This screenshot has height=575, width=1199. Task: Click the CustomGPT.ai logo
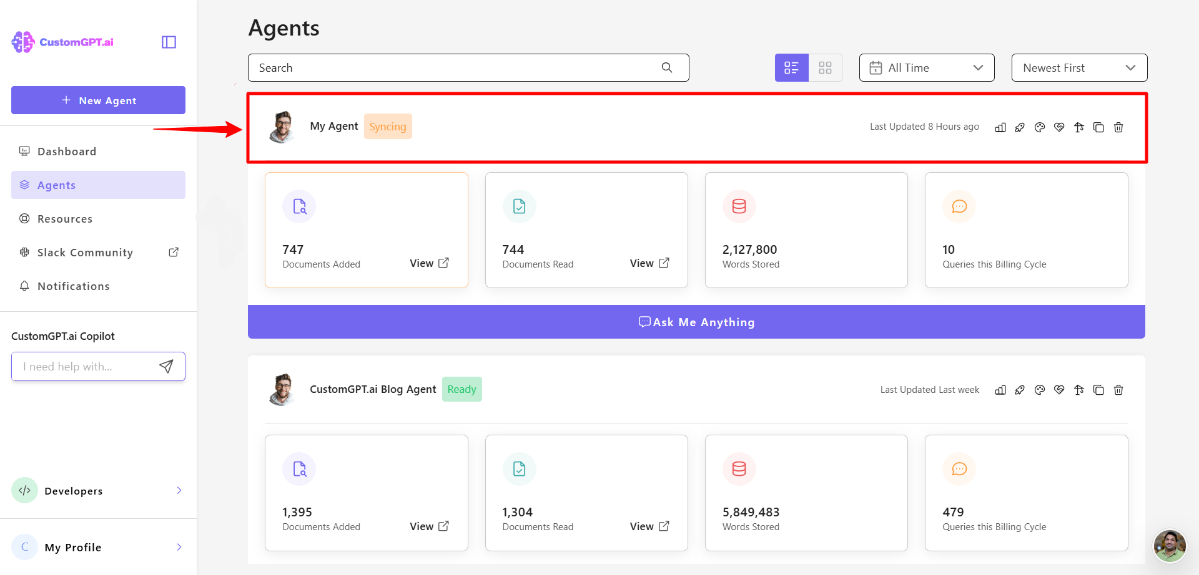coord(62,42)
